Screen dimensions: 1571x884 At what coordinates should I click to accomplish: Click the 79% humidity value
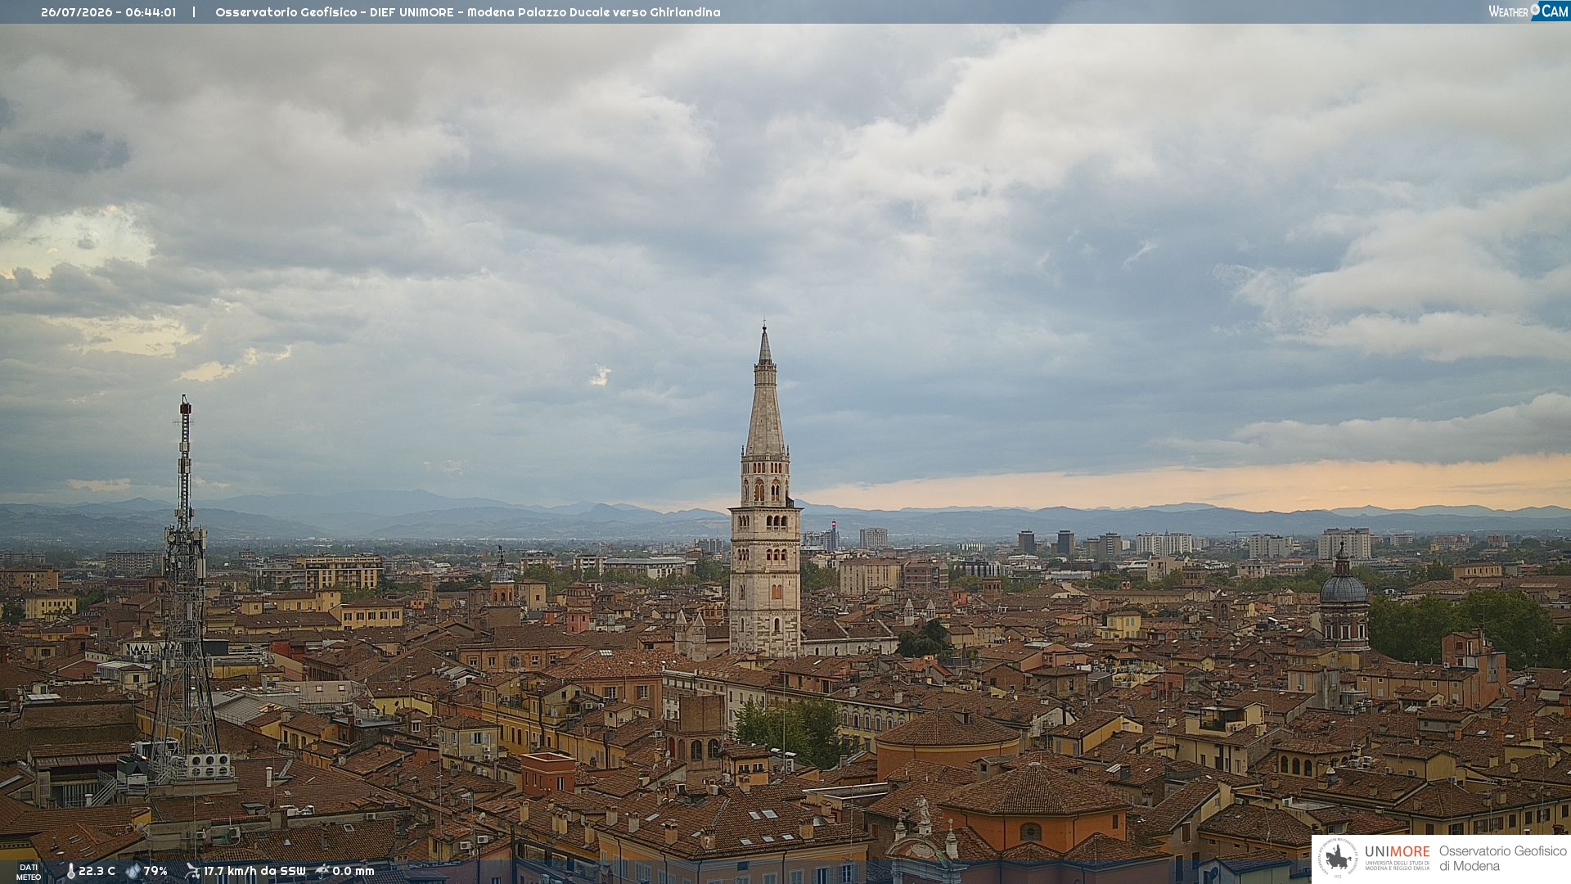pos(155,872)
